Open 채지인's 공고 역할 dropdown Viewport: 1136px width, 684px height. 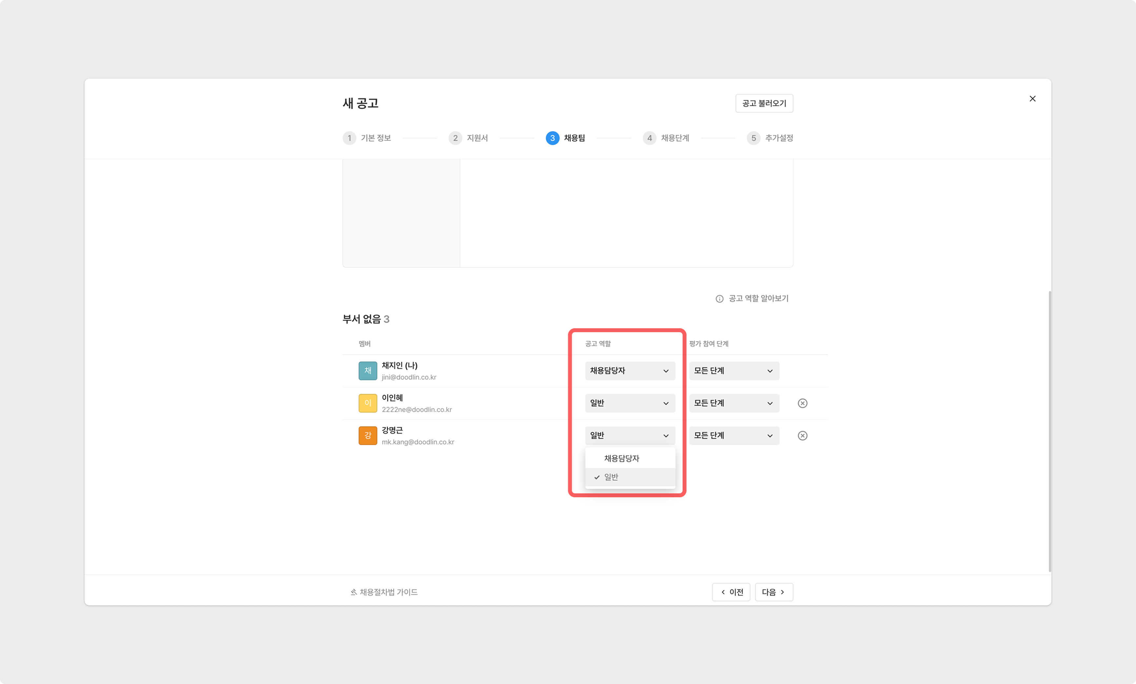point(630,371)
